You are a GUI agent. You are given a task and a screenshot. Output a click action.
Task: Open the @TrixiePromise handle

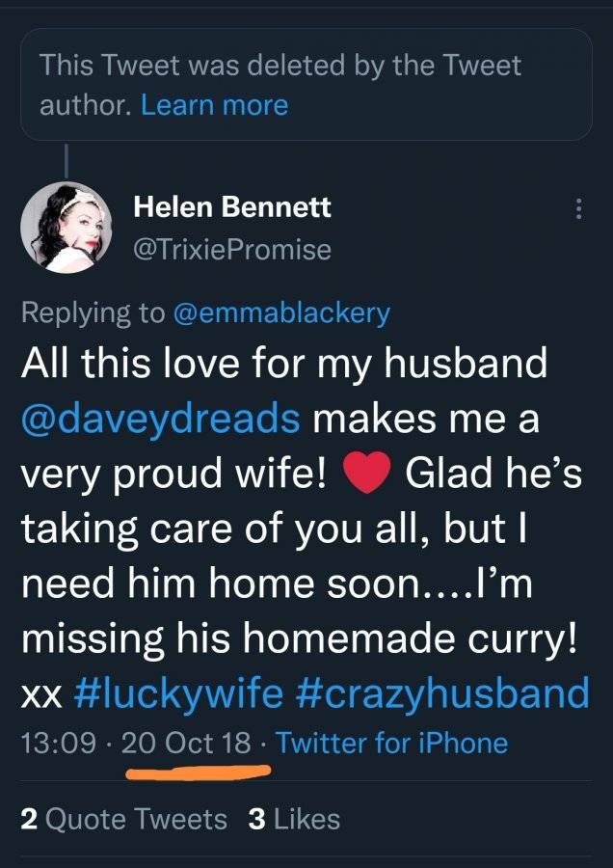pyautogui.click(x=232, y=249)
